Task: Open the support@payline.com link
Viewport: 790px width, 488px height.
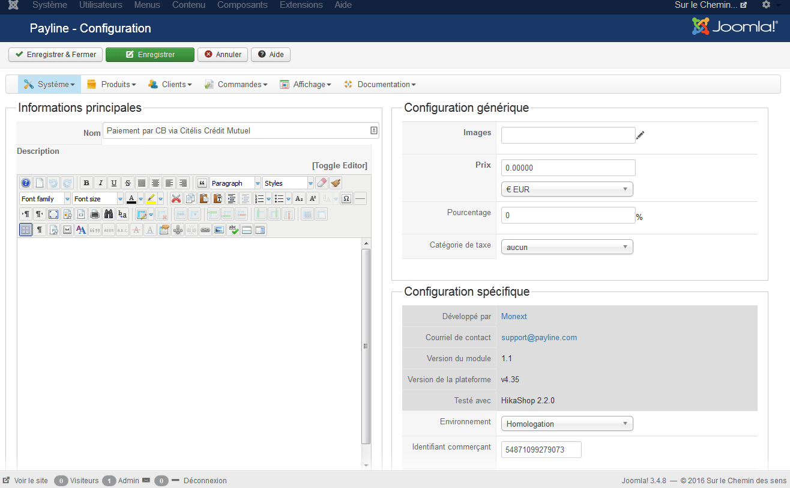Action: [x=539, y=338]
